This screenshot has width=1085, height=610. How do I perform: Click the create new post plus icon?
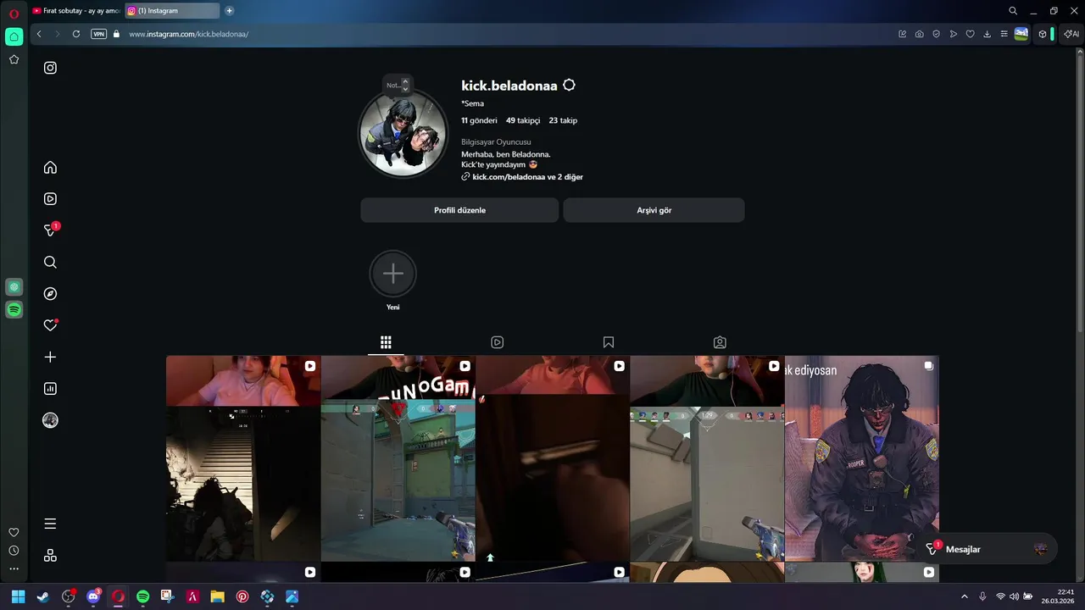click(x=50, y=357)
